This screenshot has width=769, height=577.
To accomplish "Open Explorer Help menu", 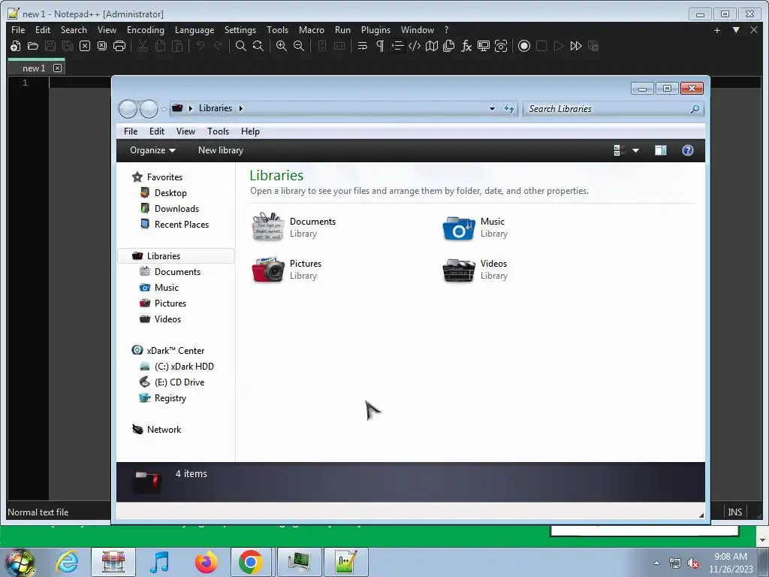I will (x=250, y=131).
